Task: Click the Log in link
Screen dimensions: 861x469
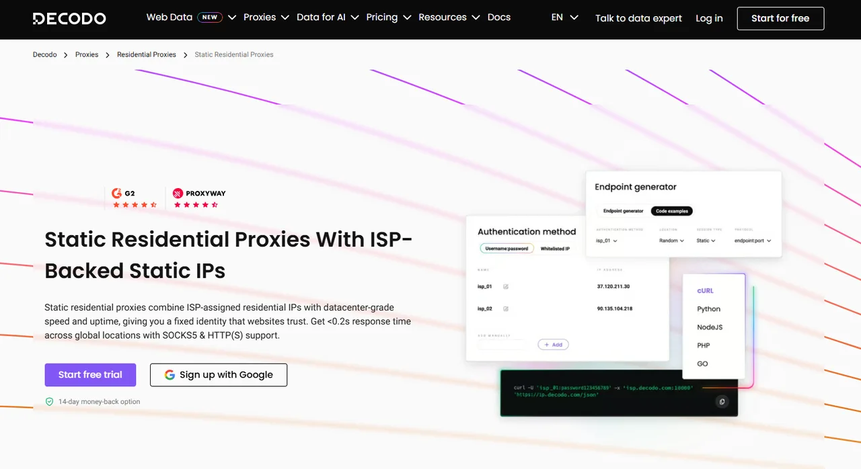Action: pyautogui.click(x=709, y=18)
